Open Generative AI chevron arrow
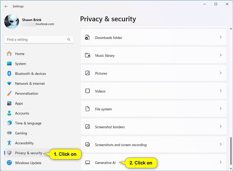 pos(221,162)
